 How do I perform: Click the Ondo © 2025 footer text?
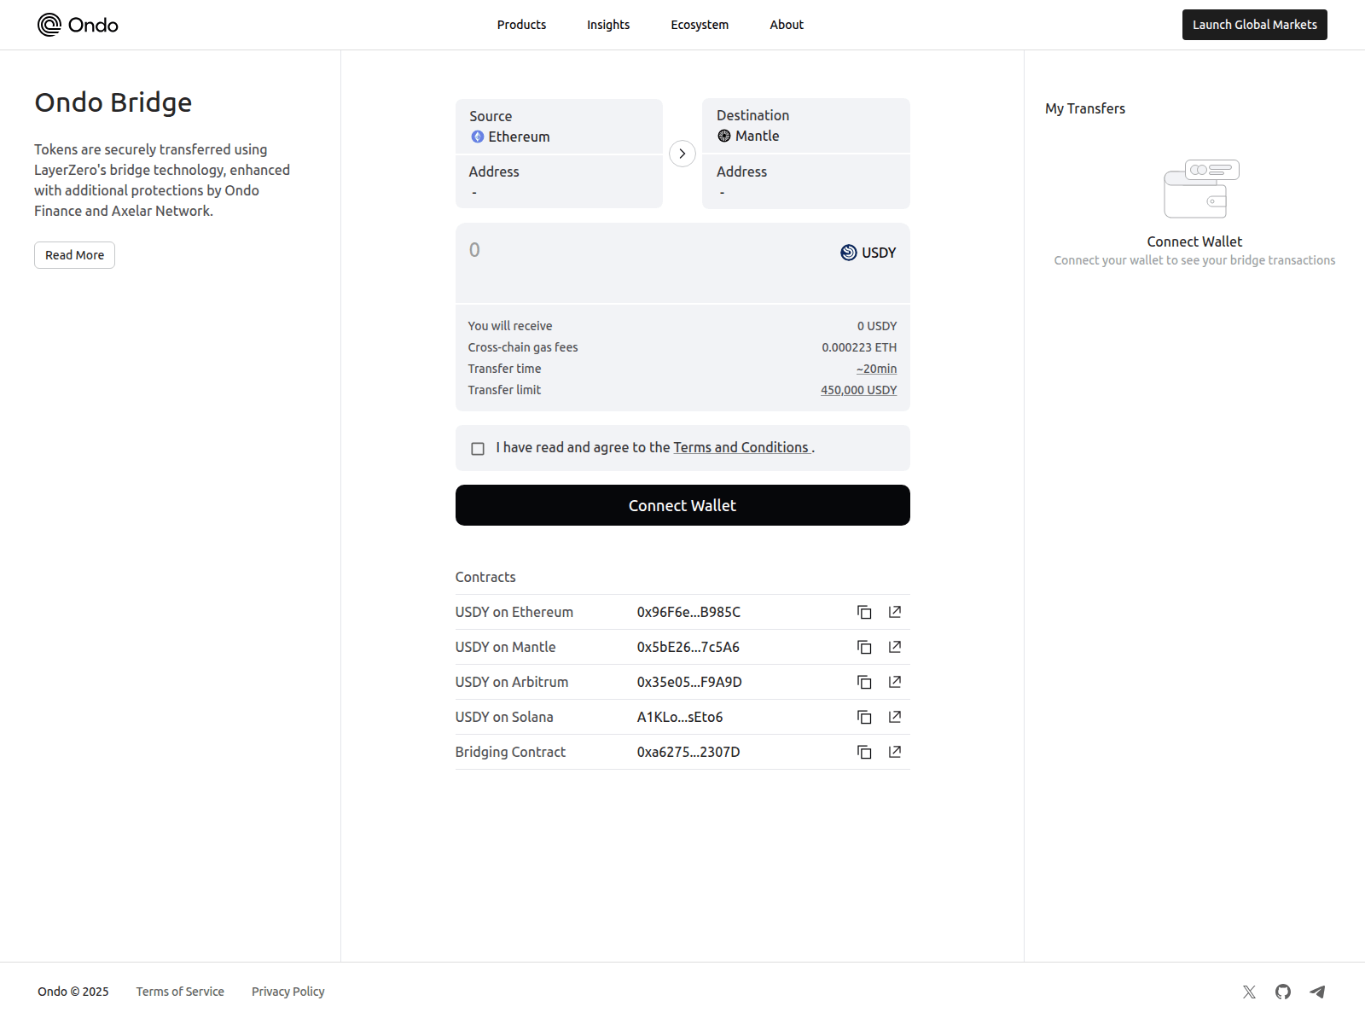tap(73, 992)
